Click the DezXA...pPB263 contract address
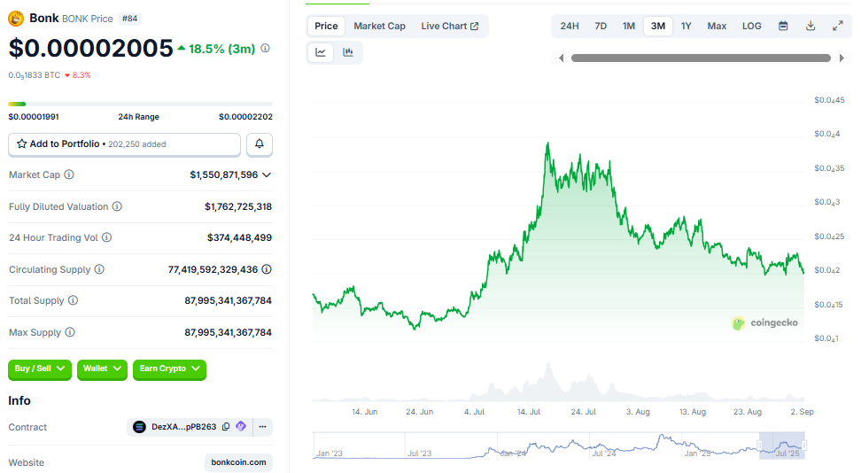The image size is (861, 473). [184, 427]
